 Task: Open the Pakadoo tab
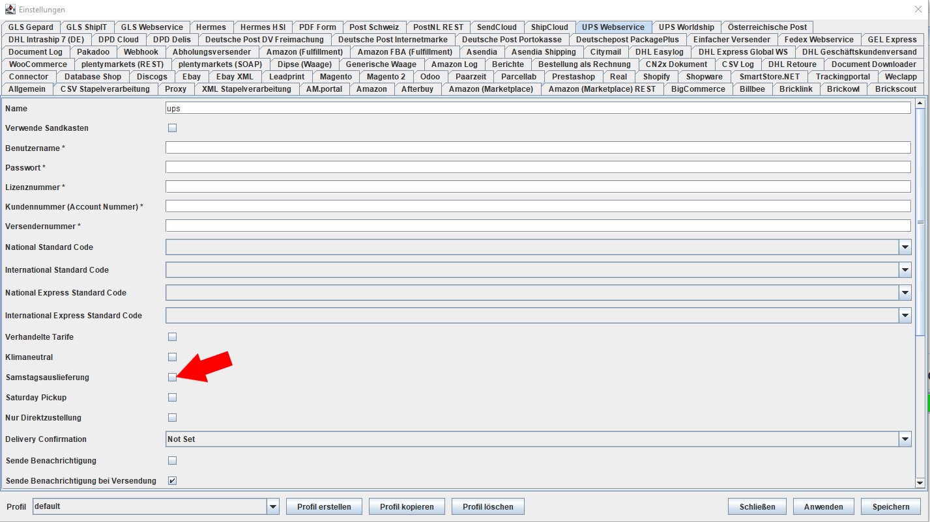point(93,52)
